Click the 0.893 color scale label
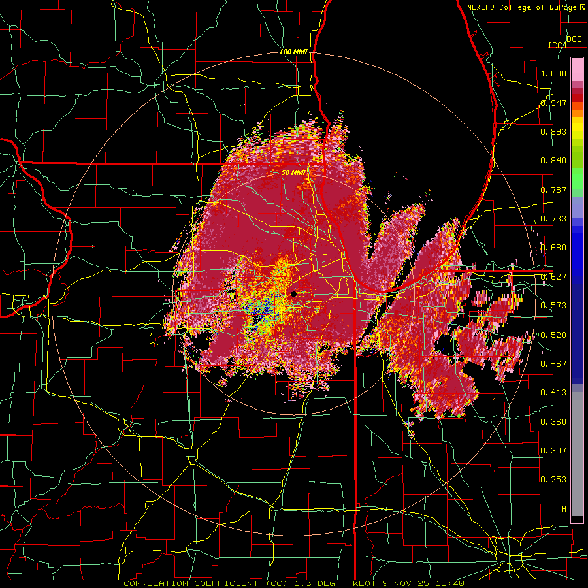588x588 pixels. pyautogui.click(x=553, y=131)
